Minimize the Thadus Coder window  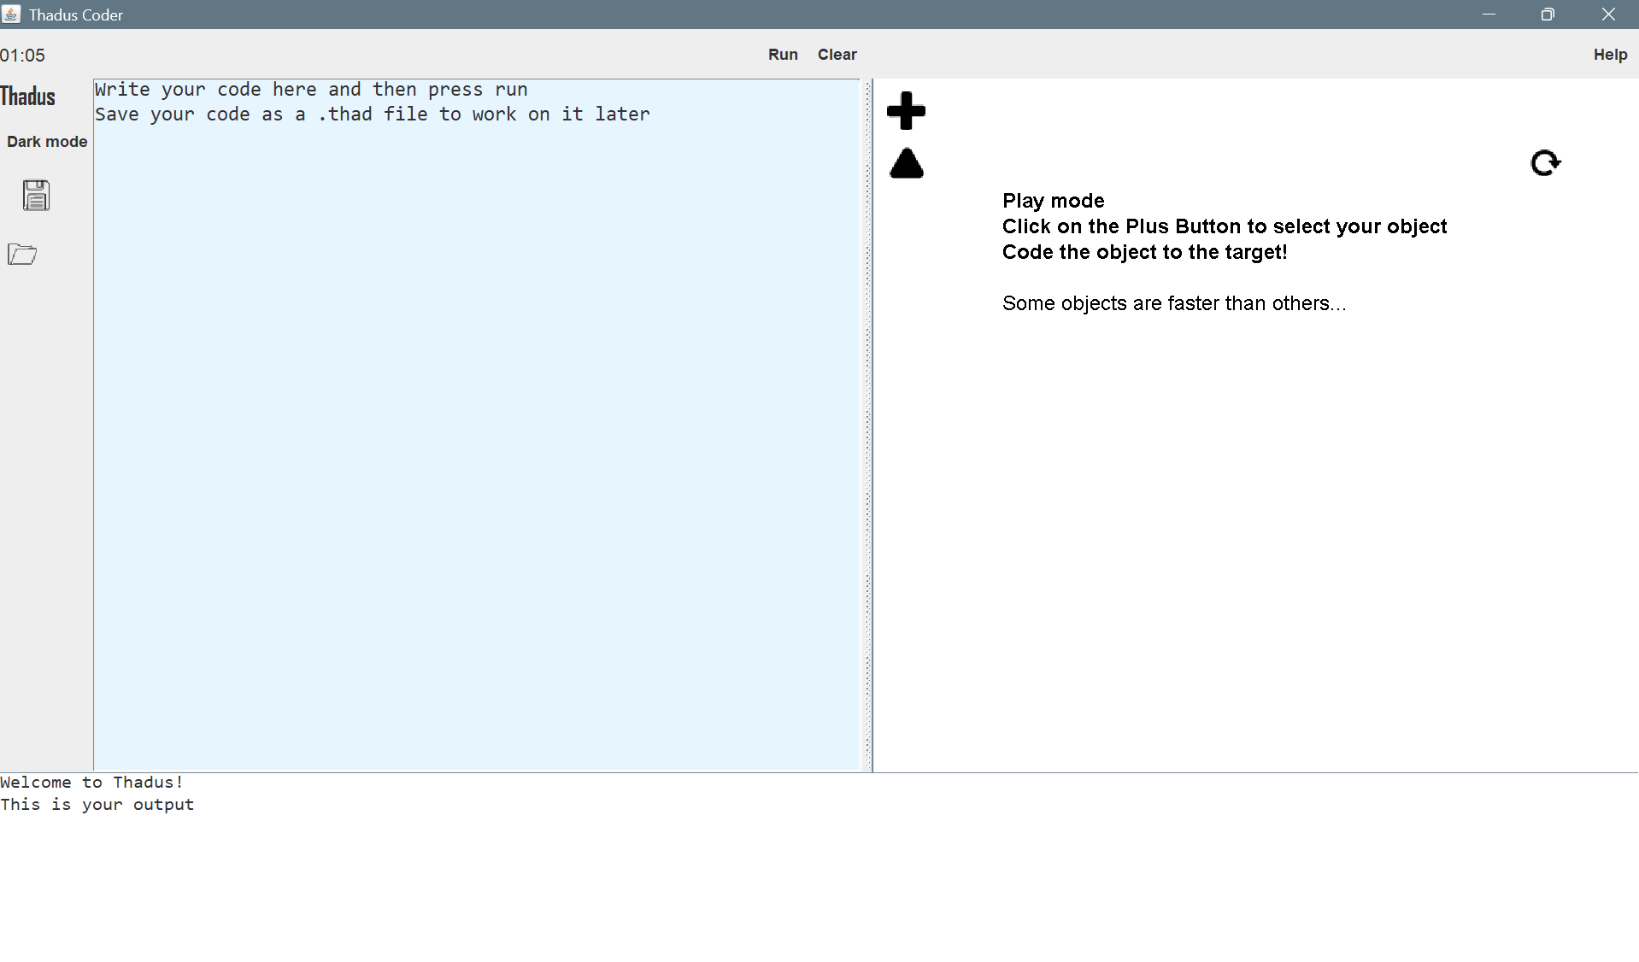coord(1489,15)
